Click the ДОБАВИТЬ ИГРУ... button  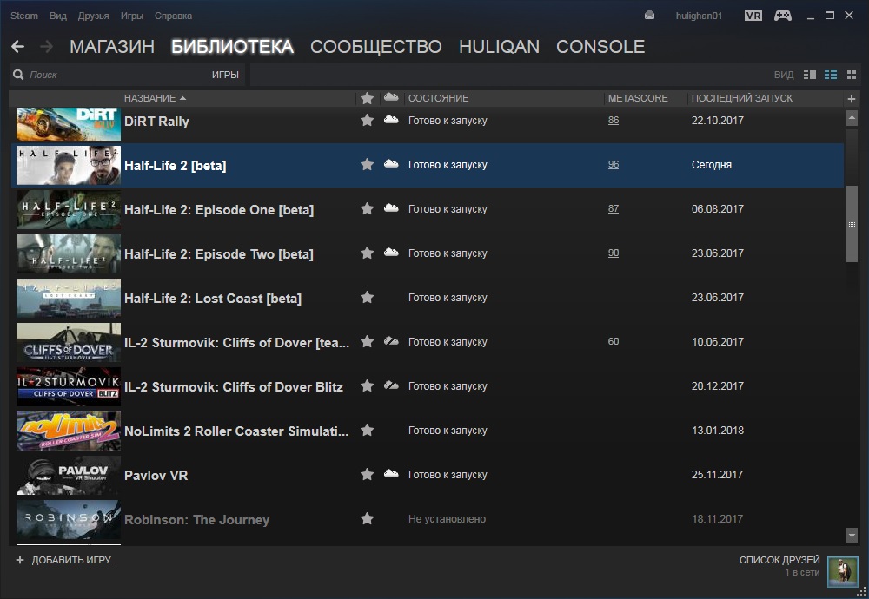click(67, 560)
